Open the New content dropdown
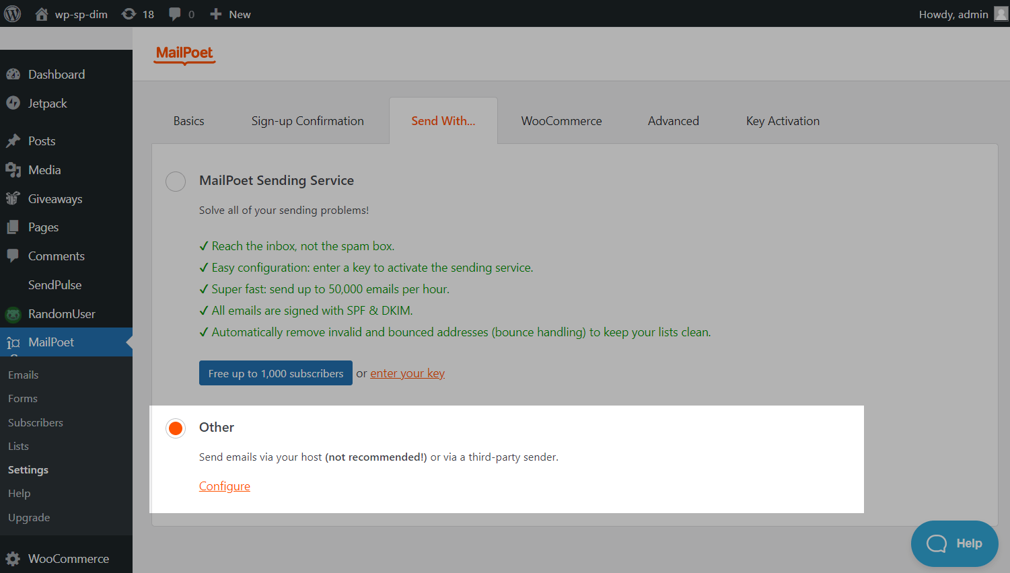The image size is (1010, 573). [231, 14]
